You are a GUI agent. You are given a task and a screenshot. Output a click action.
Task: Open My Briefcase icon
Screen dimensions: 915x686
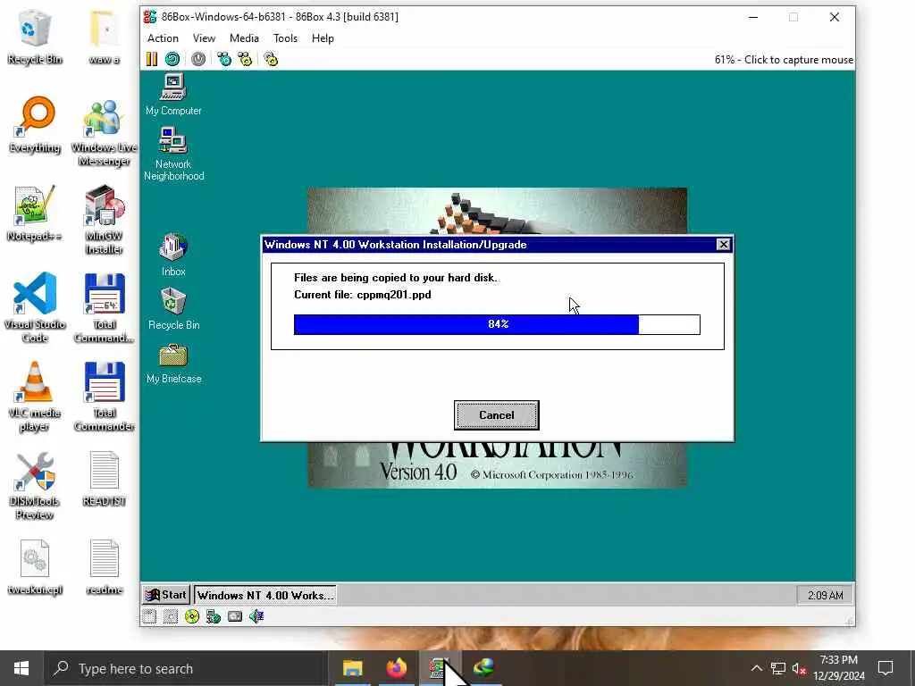pos(173,364)
